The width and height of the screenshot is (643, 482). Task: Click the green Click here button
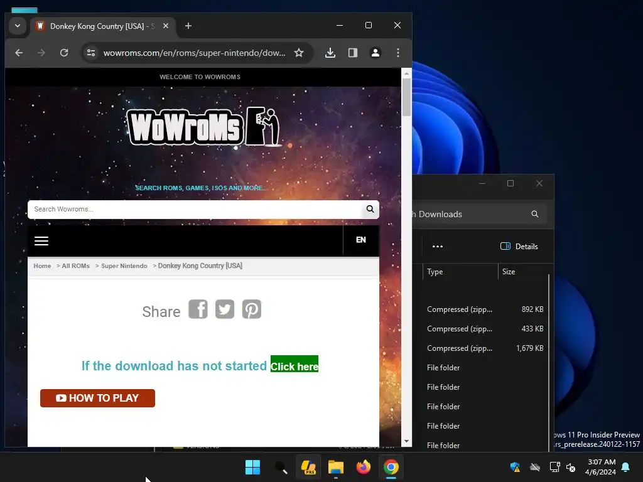pos(294,365)
